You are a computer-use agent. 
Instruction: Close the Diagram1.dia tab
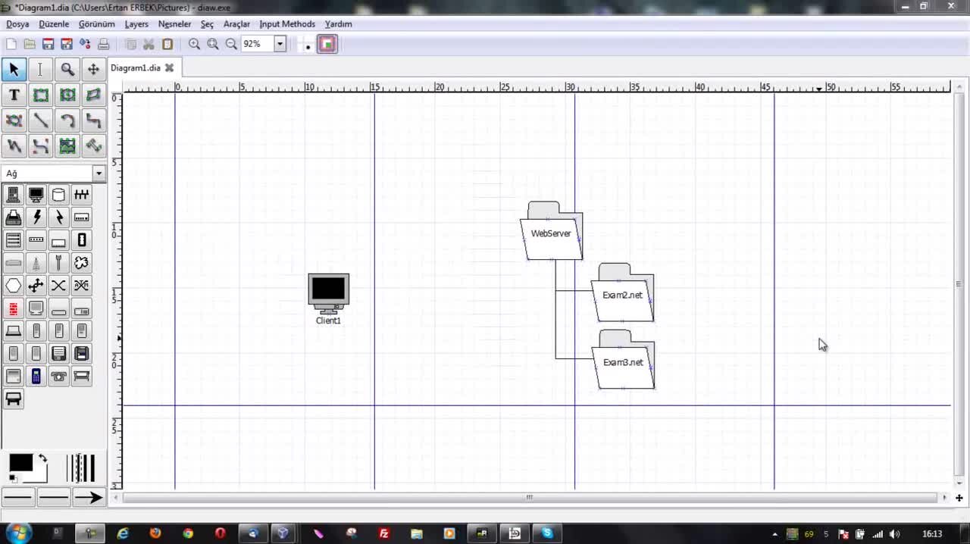click(x=170, y=68)
